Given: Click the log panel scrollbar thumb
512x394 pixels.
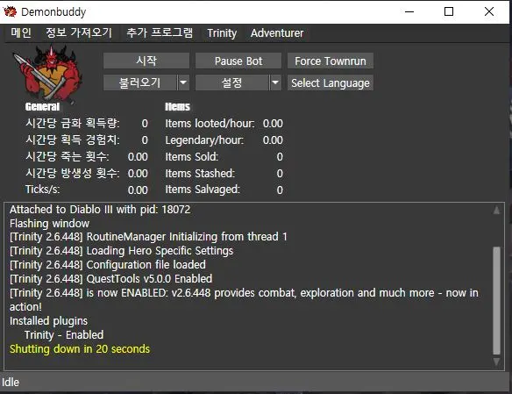Looking at the screenshot, I should [x=496, y=301].
